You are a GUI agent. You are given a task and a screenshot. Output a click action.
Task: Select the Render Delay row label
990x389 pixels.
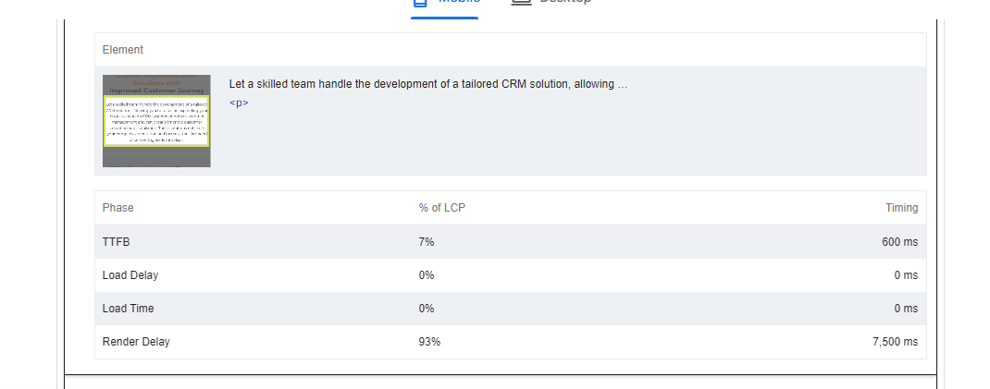(136, 342)
